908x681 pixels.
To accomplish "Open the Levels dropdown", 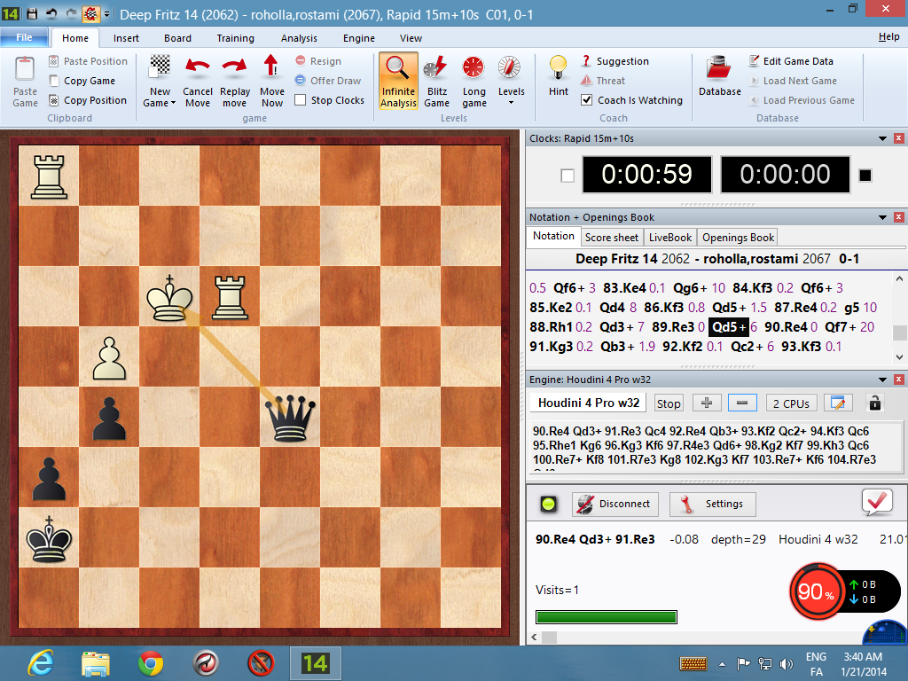I will (512, 103).
